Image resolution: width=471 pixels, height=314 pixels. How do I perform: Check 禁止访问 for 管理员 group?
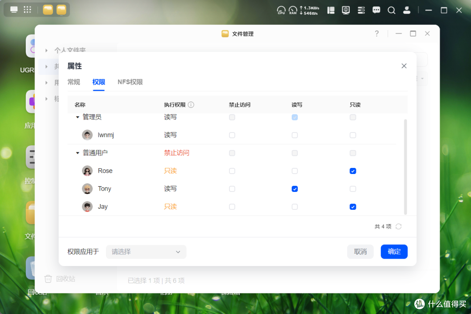pos(232,117)
